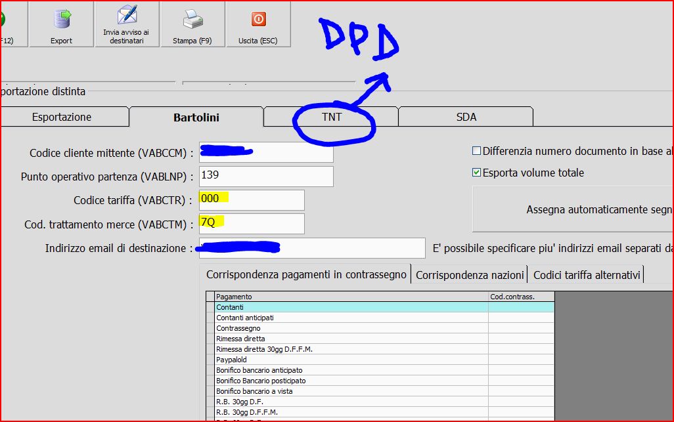Enable Differenzia numero documento checkbox
Viewport: 674px width, 422px height.
476,151
